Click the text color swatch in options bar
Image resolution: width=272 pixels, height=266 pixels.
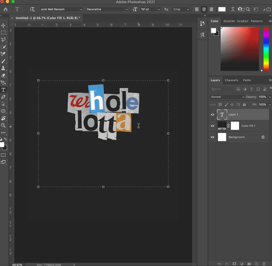click(x=222, y=9)
